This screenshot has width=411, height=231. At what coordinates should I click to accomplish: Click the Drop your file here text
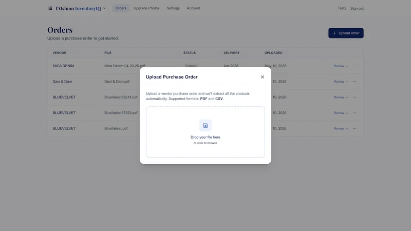(x=206, y=137)
